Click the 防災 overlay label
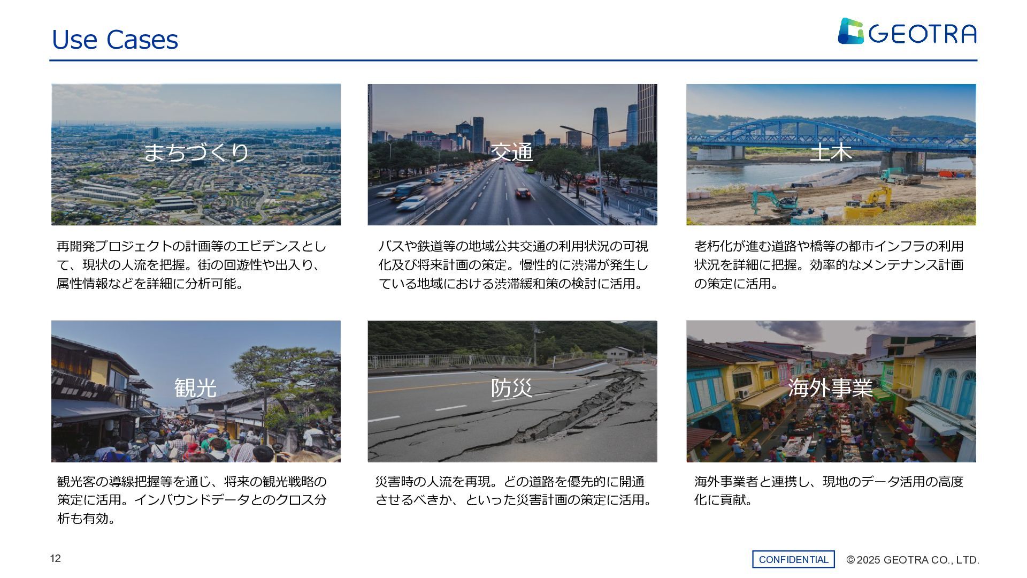The width and height of the screenshot is (1027, 578). tap(512, 387)
